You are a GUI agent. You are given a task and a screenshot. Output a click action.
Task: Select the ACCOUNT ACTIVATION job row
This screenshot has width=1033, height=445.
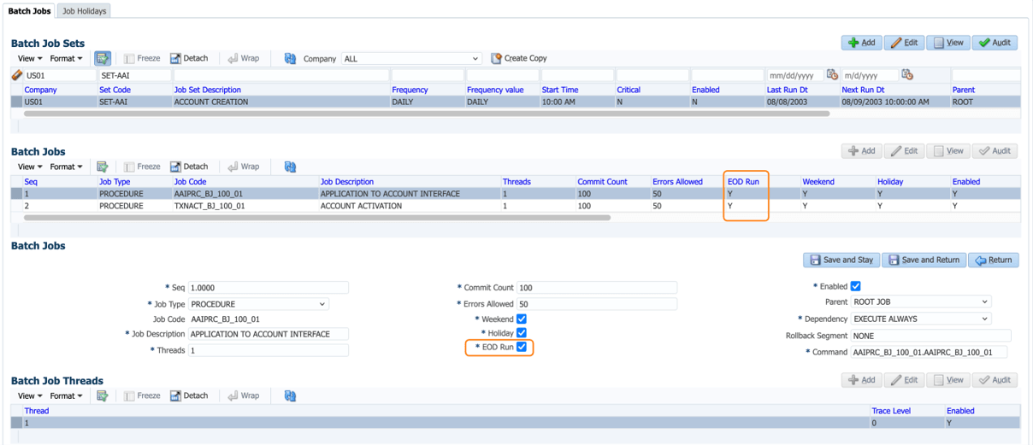tap(516, 206)
